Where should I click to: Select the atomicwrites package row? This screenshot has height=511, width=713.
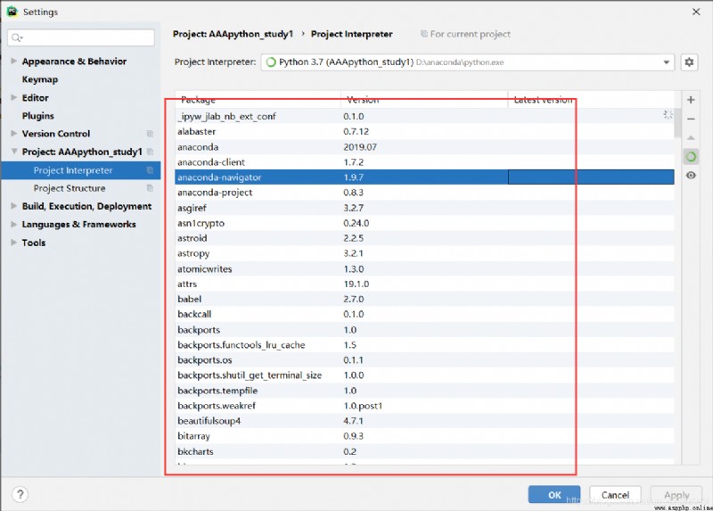click(x=424, y=269)
